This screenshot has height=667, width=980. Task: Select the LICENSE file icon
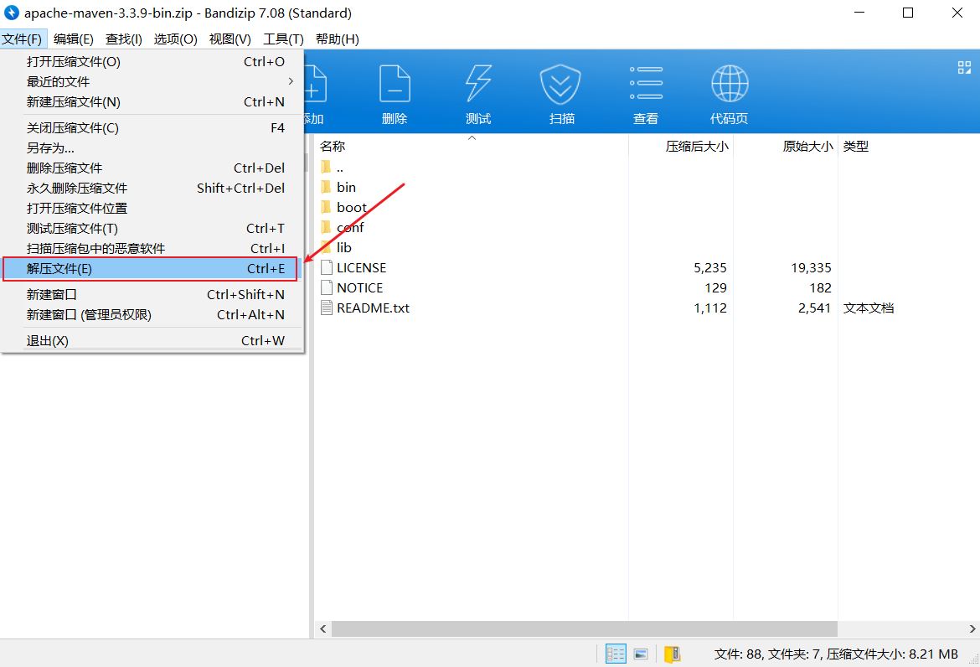click(x=327, y=267)
